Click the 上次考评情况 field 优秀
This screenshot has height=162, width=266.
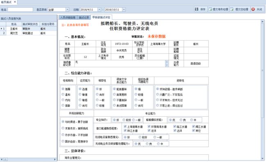click(122, 57)
